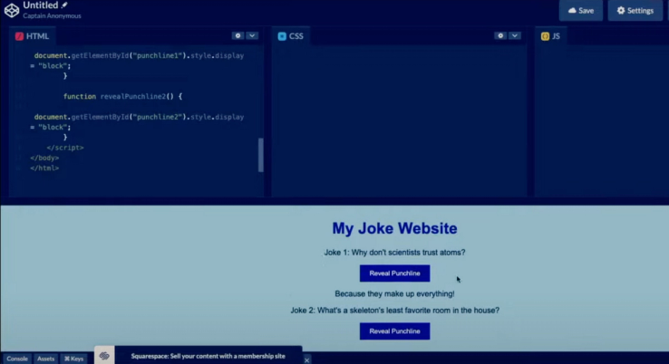Viewport: 669px width, 364px height.
Task: Click the CodePen logo icon
Action: tap(10, 9)
